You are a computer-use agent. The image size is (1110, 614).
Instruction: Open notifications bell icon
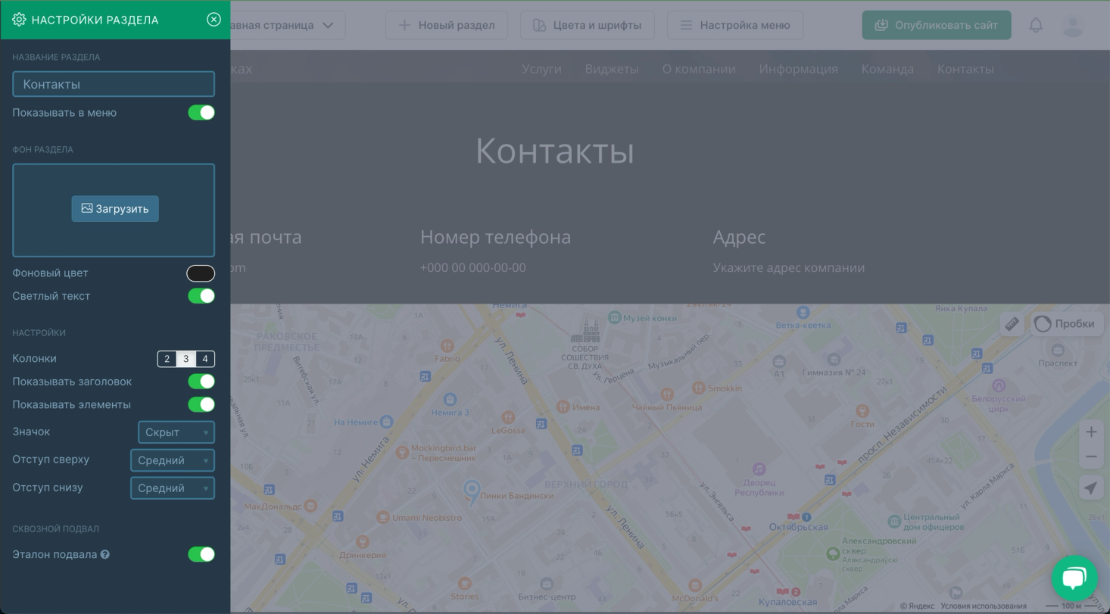(x=1036, y=25)
